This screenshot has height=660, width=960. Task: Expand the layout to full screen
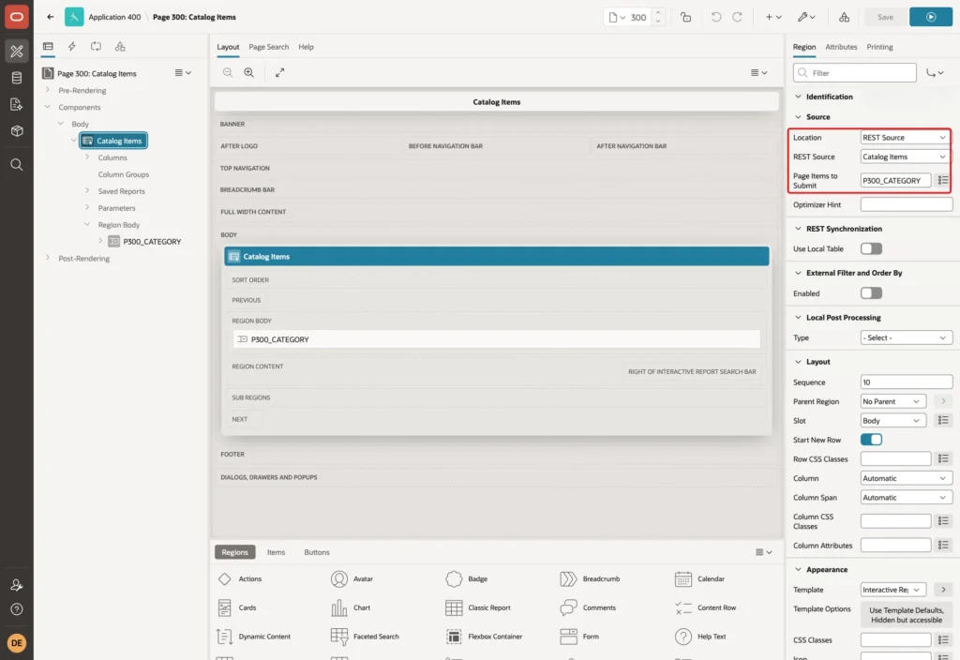tap(279, 72)
